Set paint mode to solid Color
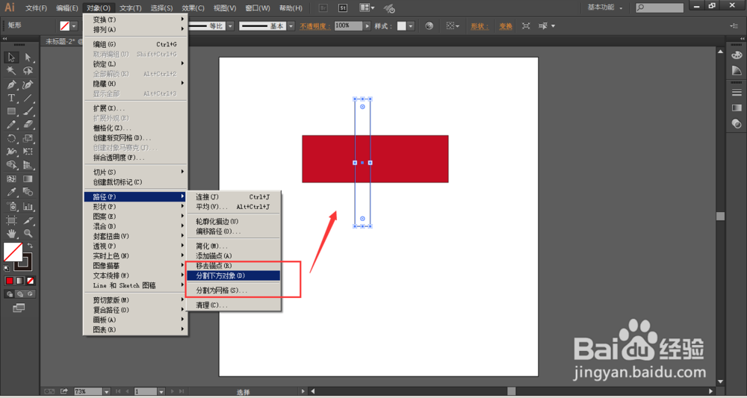Viewport: 747px width, 398px height. (9, 281)
